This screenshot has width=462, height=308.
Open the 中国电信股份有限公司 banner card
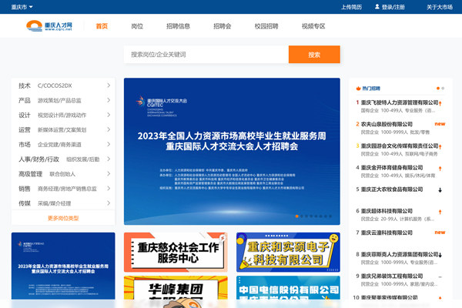(x=288, y=288)
